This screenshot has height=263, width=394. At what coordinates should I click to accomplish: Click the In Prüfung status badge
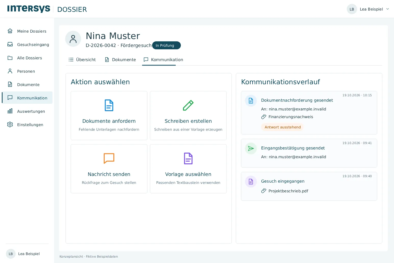point(166,45)
